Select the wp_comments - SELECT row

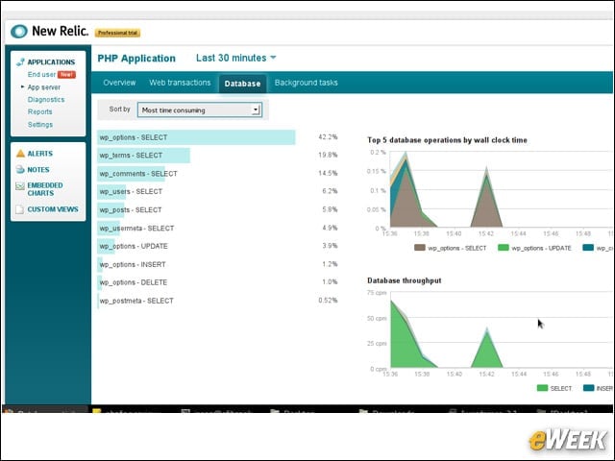click(217, 173)
